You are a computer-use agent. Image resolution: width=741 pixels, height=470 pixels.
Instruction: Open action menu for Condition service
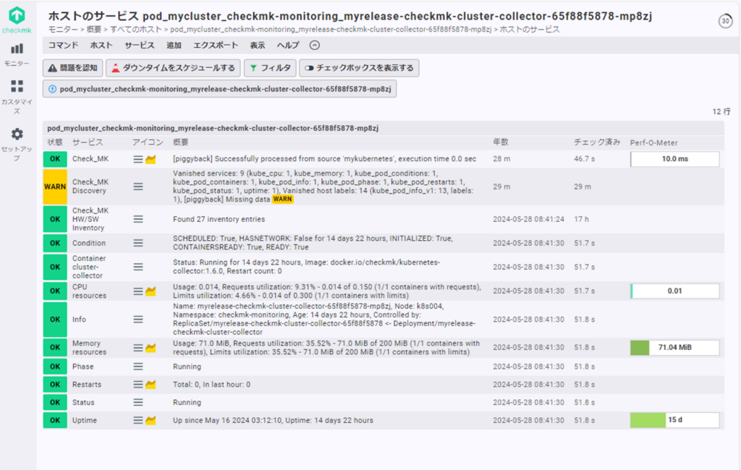point(138,243)
